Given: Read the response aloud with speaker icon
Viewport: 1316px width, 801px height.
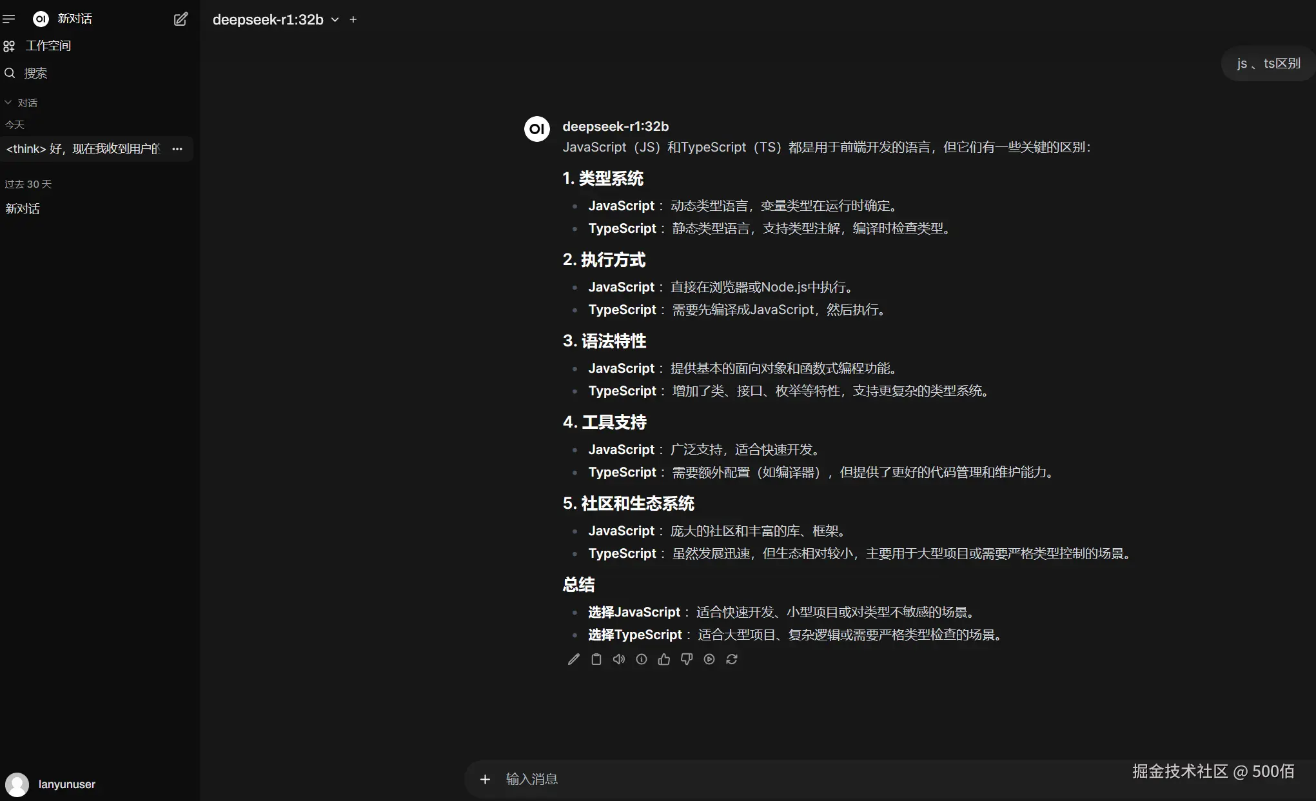Looking at the screenshot, I should [618, 659].
